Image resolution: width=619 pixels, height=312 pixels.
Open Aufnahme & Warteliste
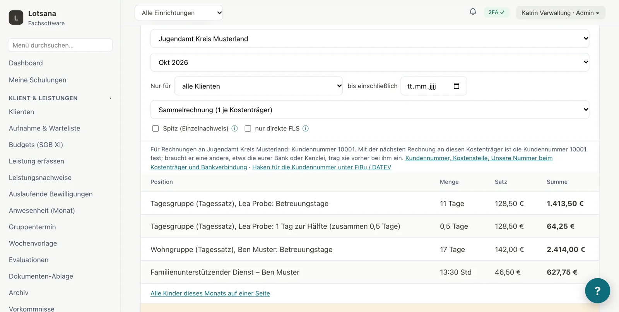44,129
